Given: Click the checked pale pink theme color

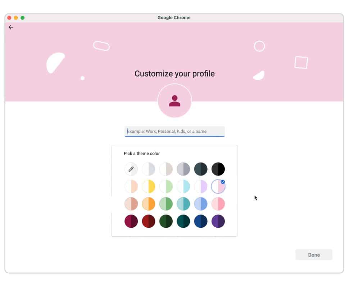Looking at the screenshot, I should pyautogui.click(x=218, y=186).
